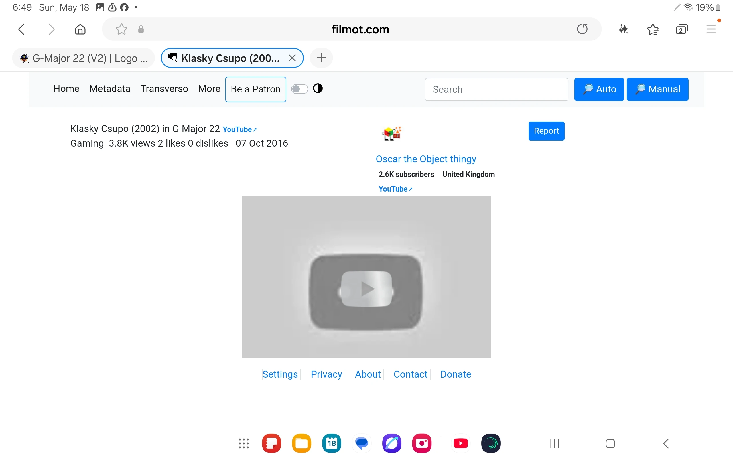Open Oscar the Object thingy channel link
The height and width of the screenshot is (458, 733).
coord(426,159)
